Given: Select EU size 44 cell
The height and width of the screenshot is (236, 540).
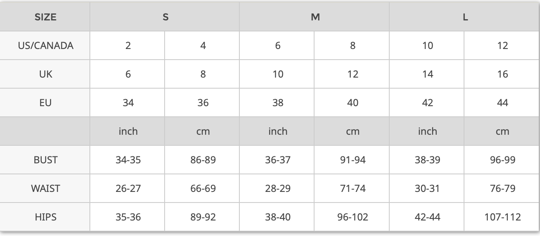Looking at the screenshot, I should coord(502,102).
